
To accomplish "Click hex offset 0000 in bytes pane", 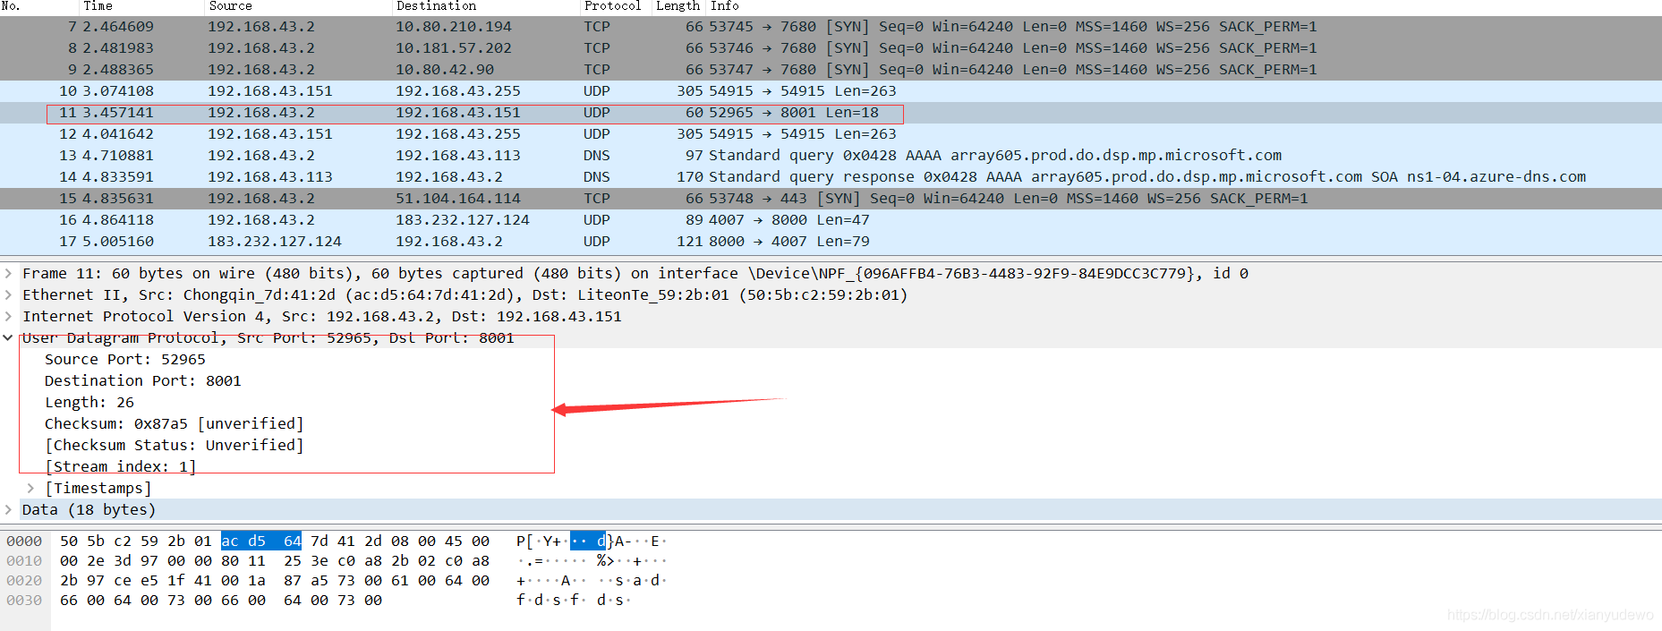I will click(x=24, y=541).
